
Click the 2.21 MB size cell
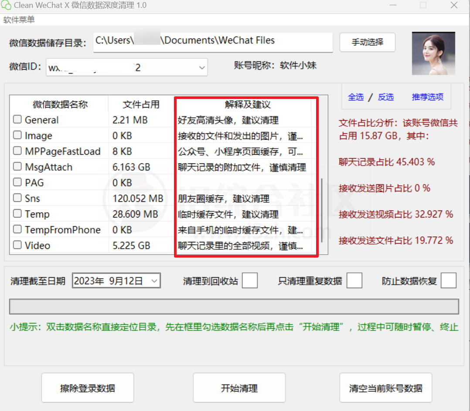pos(130,120)
